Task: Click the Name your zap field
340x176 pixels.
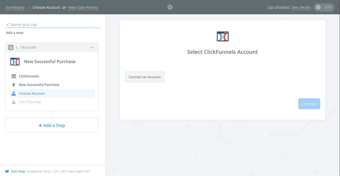Action: click(53, 25)
